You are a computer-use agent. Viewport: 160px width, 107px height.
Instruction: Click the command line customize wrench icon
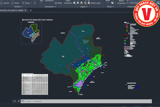coord(18,101)
